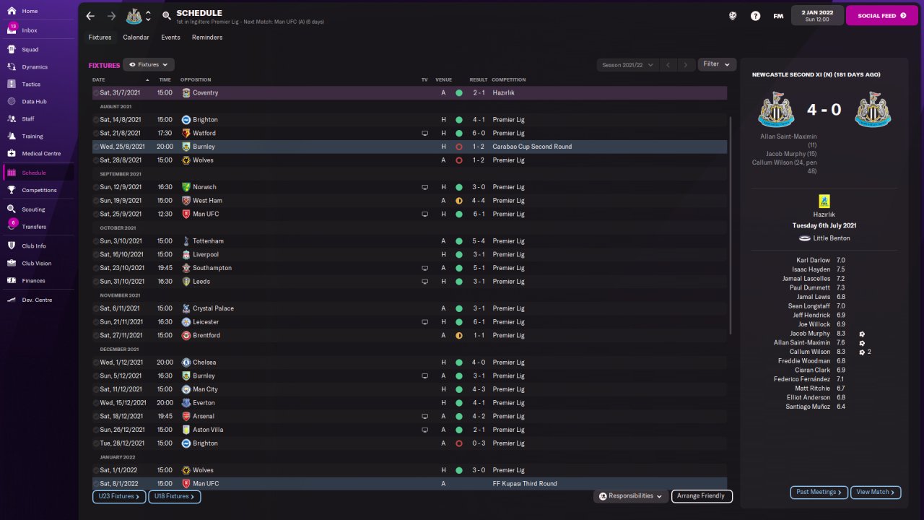This screenshot has height=520, width=924.
Task: Toggle marker circle for Wed 25/8/2021 Burnley fixture
Action: point(96,147)
